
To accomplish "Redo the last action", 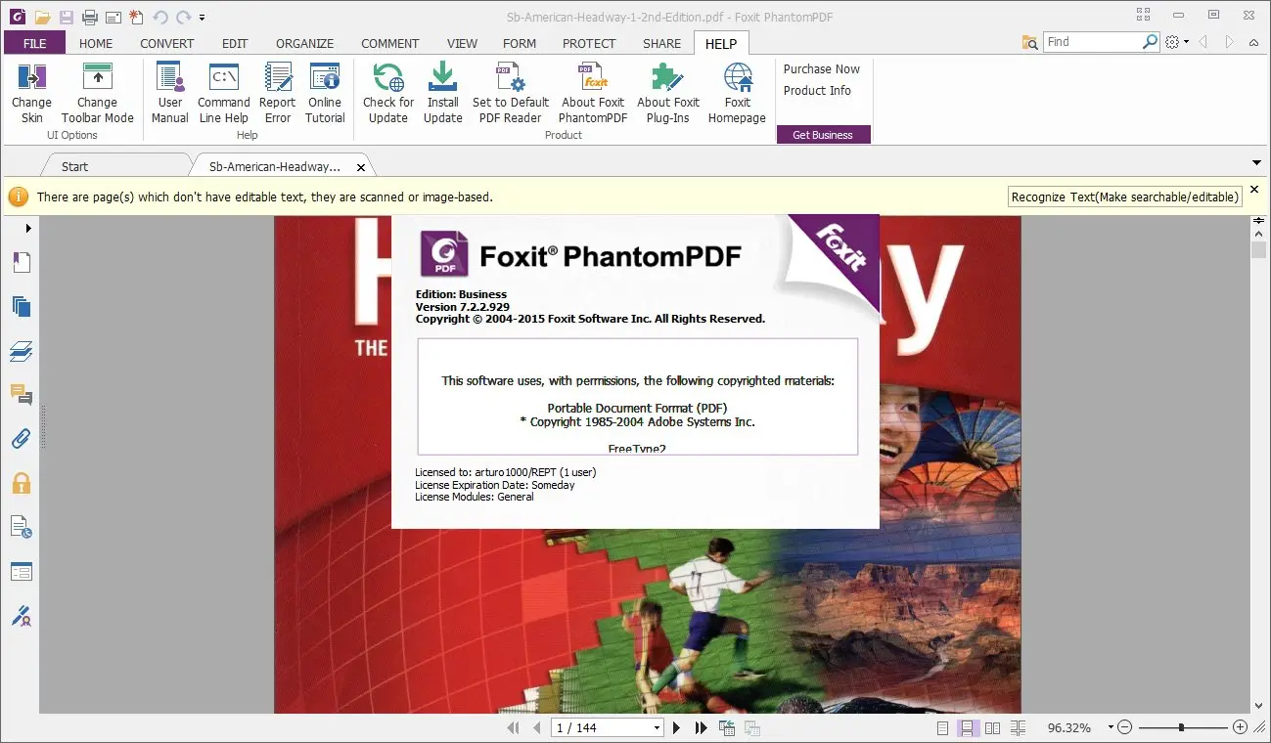I will (x=183, y=17).
